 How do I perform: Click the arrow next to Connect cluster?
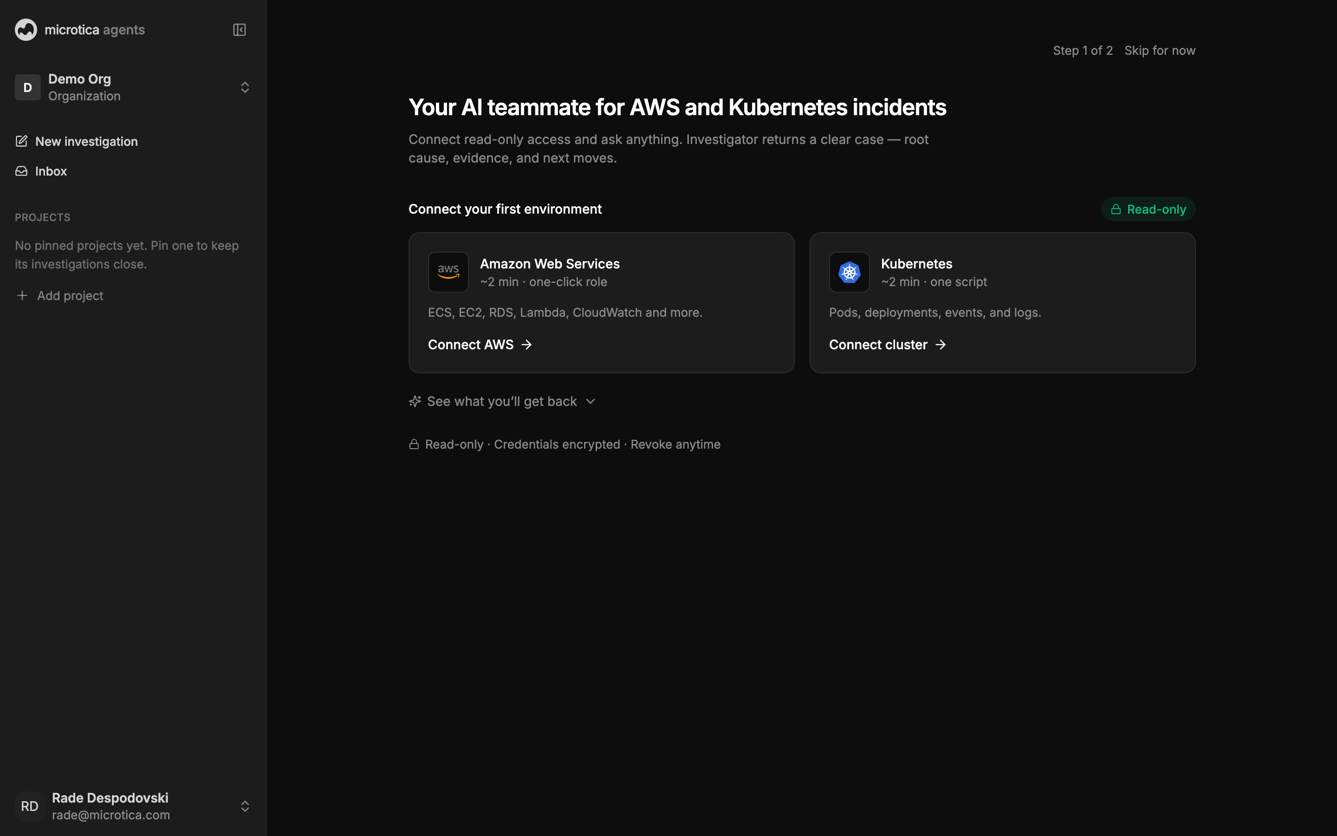click(941, 345)
